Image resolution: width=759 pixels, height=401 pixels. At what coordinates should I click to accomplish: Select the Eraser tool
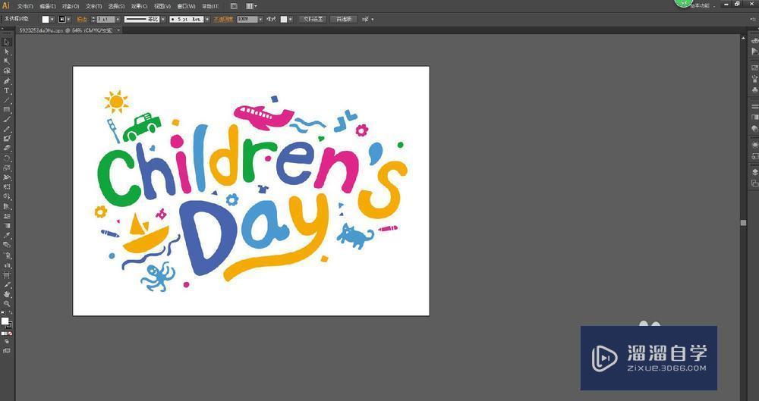[7, 149]
